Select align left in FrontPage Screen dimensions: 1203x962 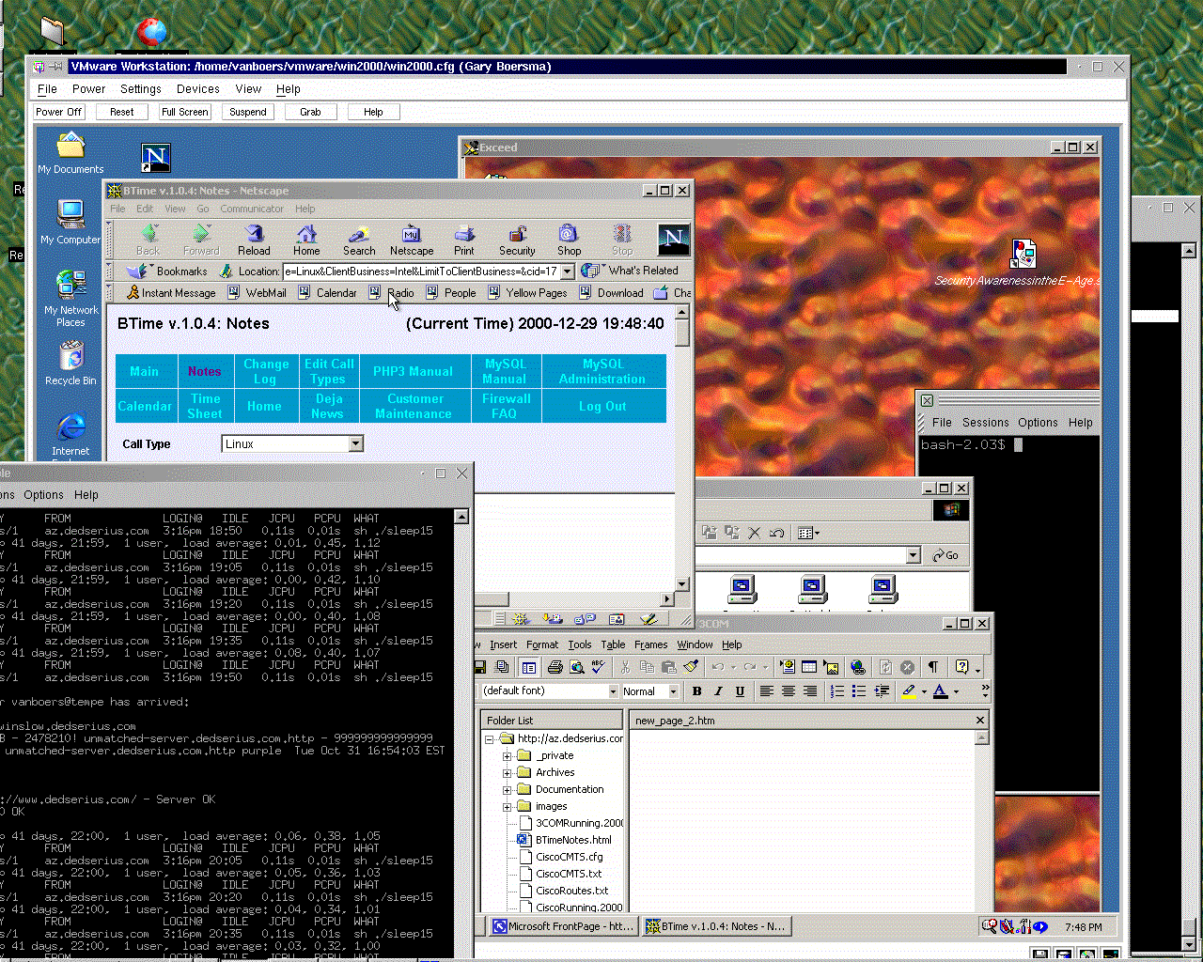pos(766,691)
